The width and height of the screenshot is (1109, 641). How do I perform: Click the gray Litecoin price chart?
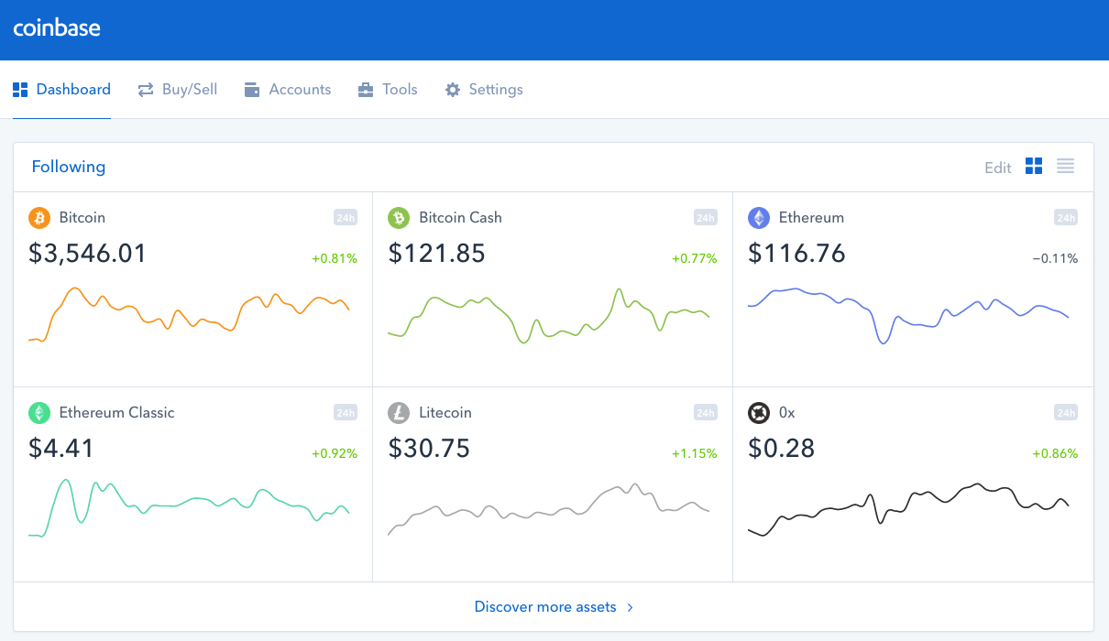[x=549, y=509]
